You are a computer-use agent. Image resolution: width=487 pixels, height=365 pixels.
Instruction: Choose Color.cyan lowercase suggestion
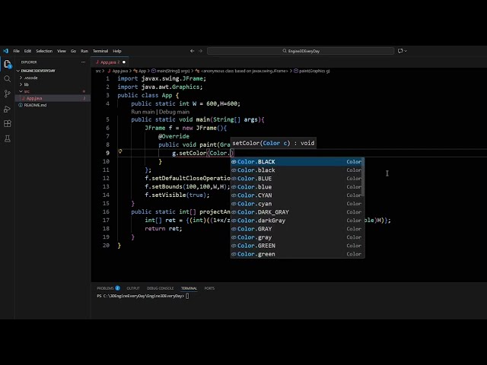(298, 204)
